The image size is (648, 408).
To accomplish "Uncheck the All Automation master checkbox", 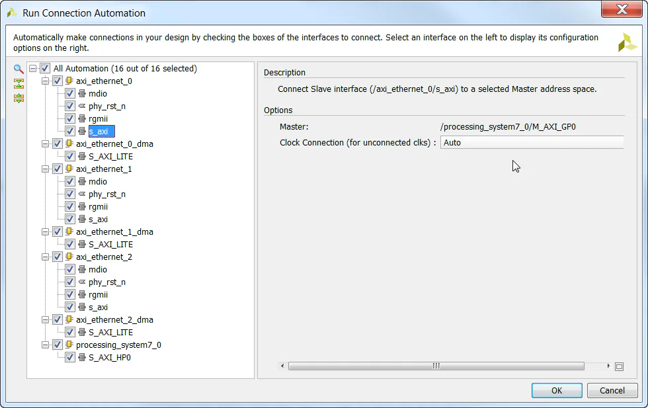I will point(45,68).
